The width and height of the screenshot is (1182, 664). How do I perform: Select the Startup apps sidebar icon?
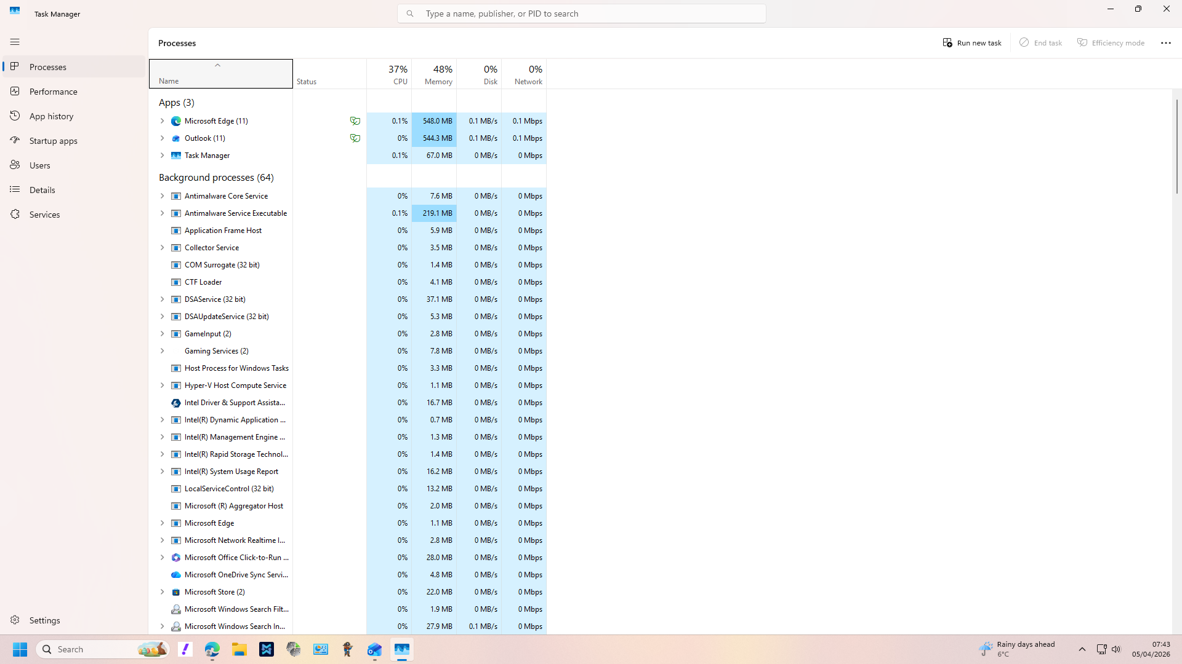pos(15,140)
